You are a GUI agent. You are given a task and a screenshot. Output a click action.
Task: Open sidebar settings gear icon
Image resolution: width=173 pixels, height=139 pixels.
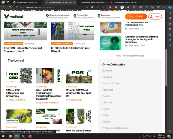click(170, 131)
